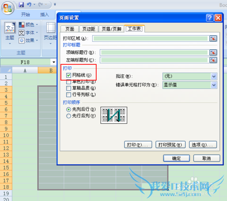Select row 19 header

(6, 193)
